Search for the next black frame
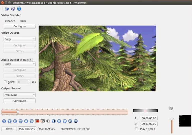192x135 pixels. click(54, 121)
